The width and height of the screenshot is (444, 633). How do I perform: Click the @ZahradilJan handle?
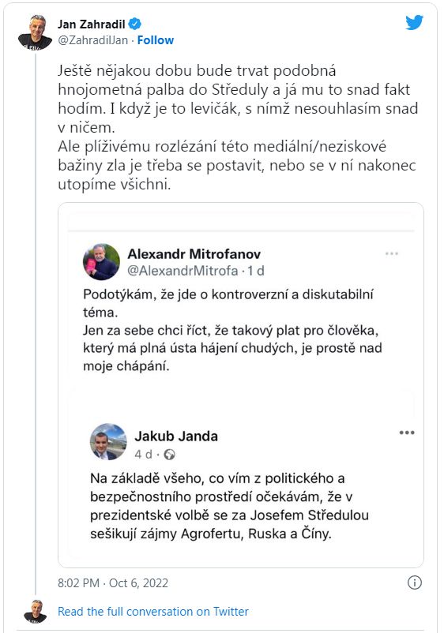93,40
